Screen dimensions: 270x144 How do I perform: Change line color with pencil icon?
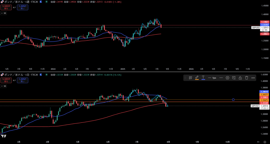click(x=197, y=78)
